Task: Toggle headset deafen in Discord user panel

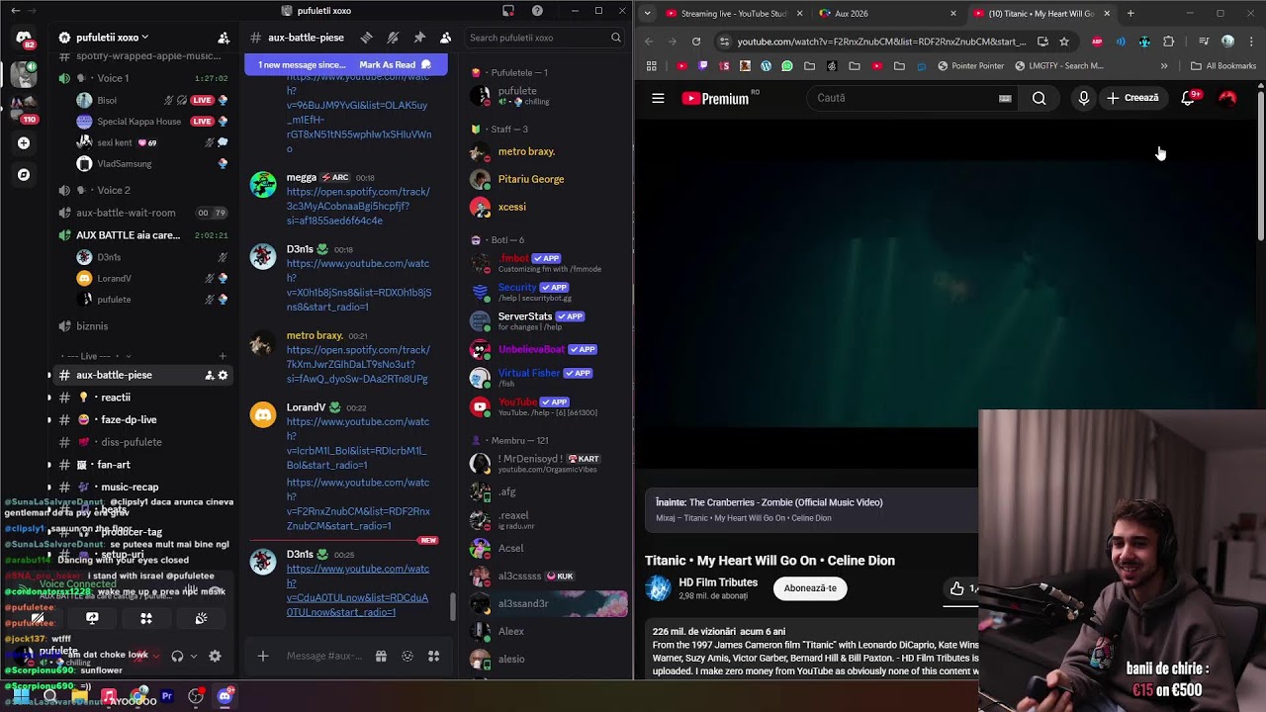Action: click(x=177, y=656)
